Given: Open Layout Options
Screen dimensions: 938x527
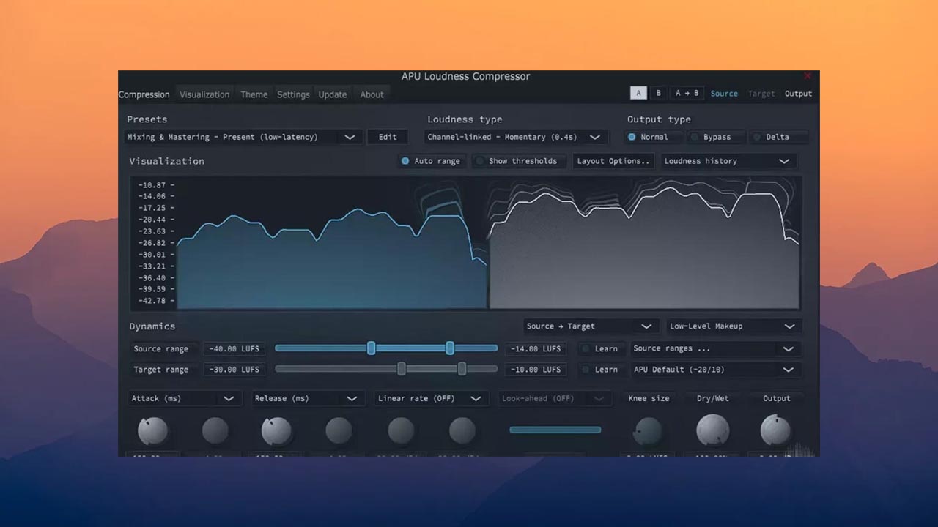Looking at the screenshot, I should coord(613,161).
